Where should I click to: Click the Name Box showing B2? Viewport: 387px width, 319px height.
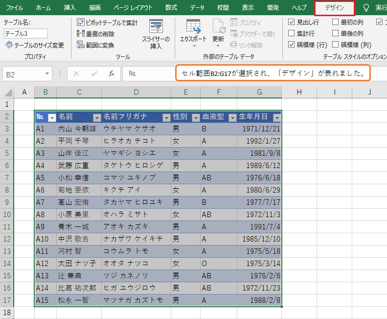point(27,74)
